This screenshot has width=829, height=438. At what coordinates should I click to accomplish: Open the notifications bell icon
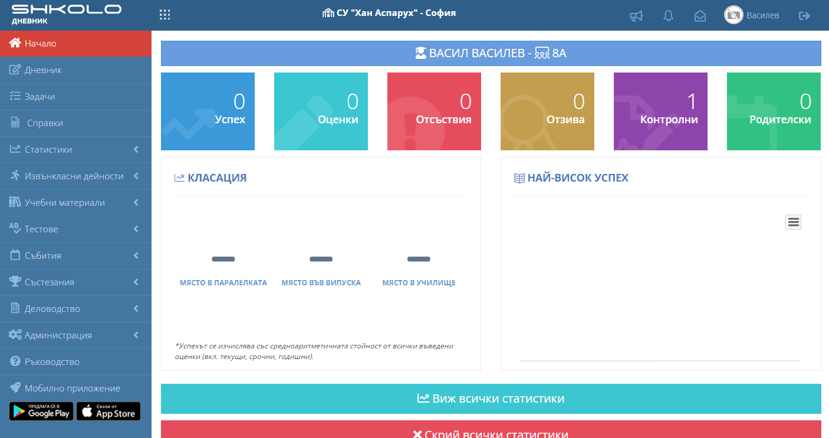coord(668,16)
